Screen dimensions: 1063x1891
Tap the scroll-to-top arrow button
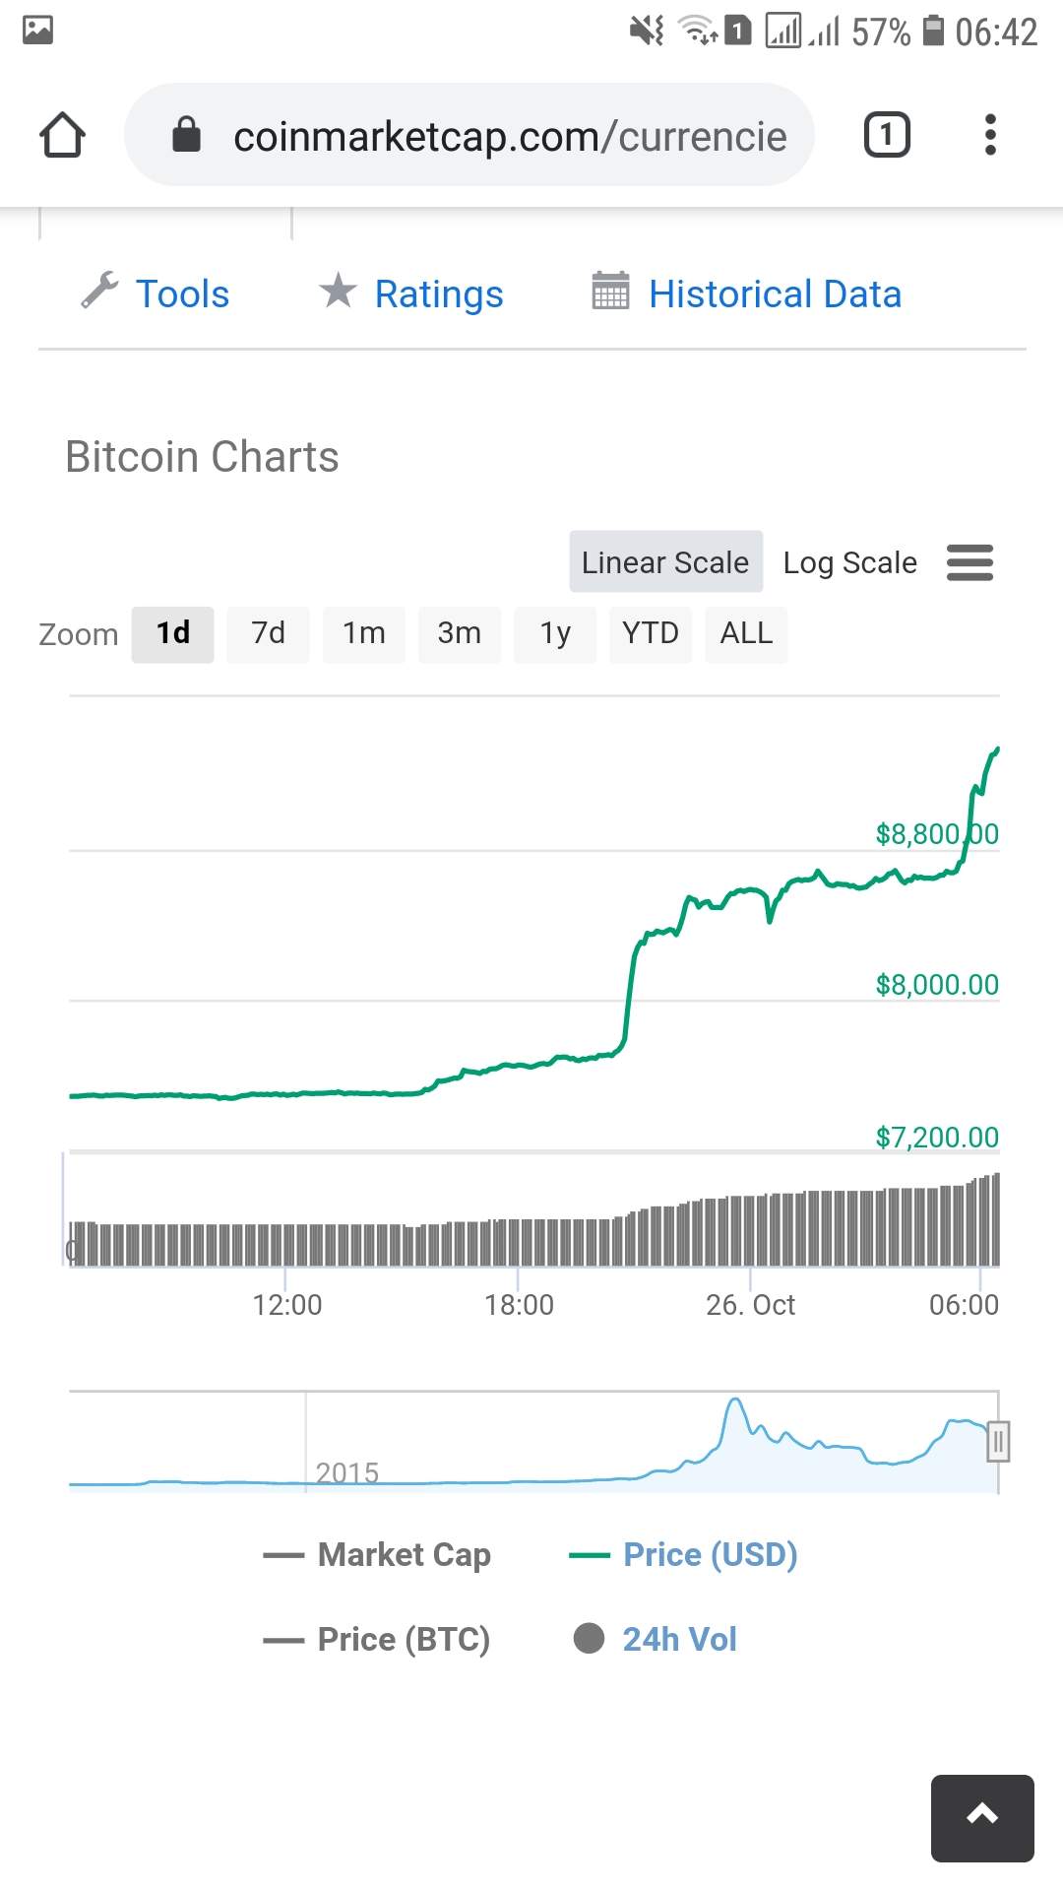(982, 1817)
